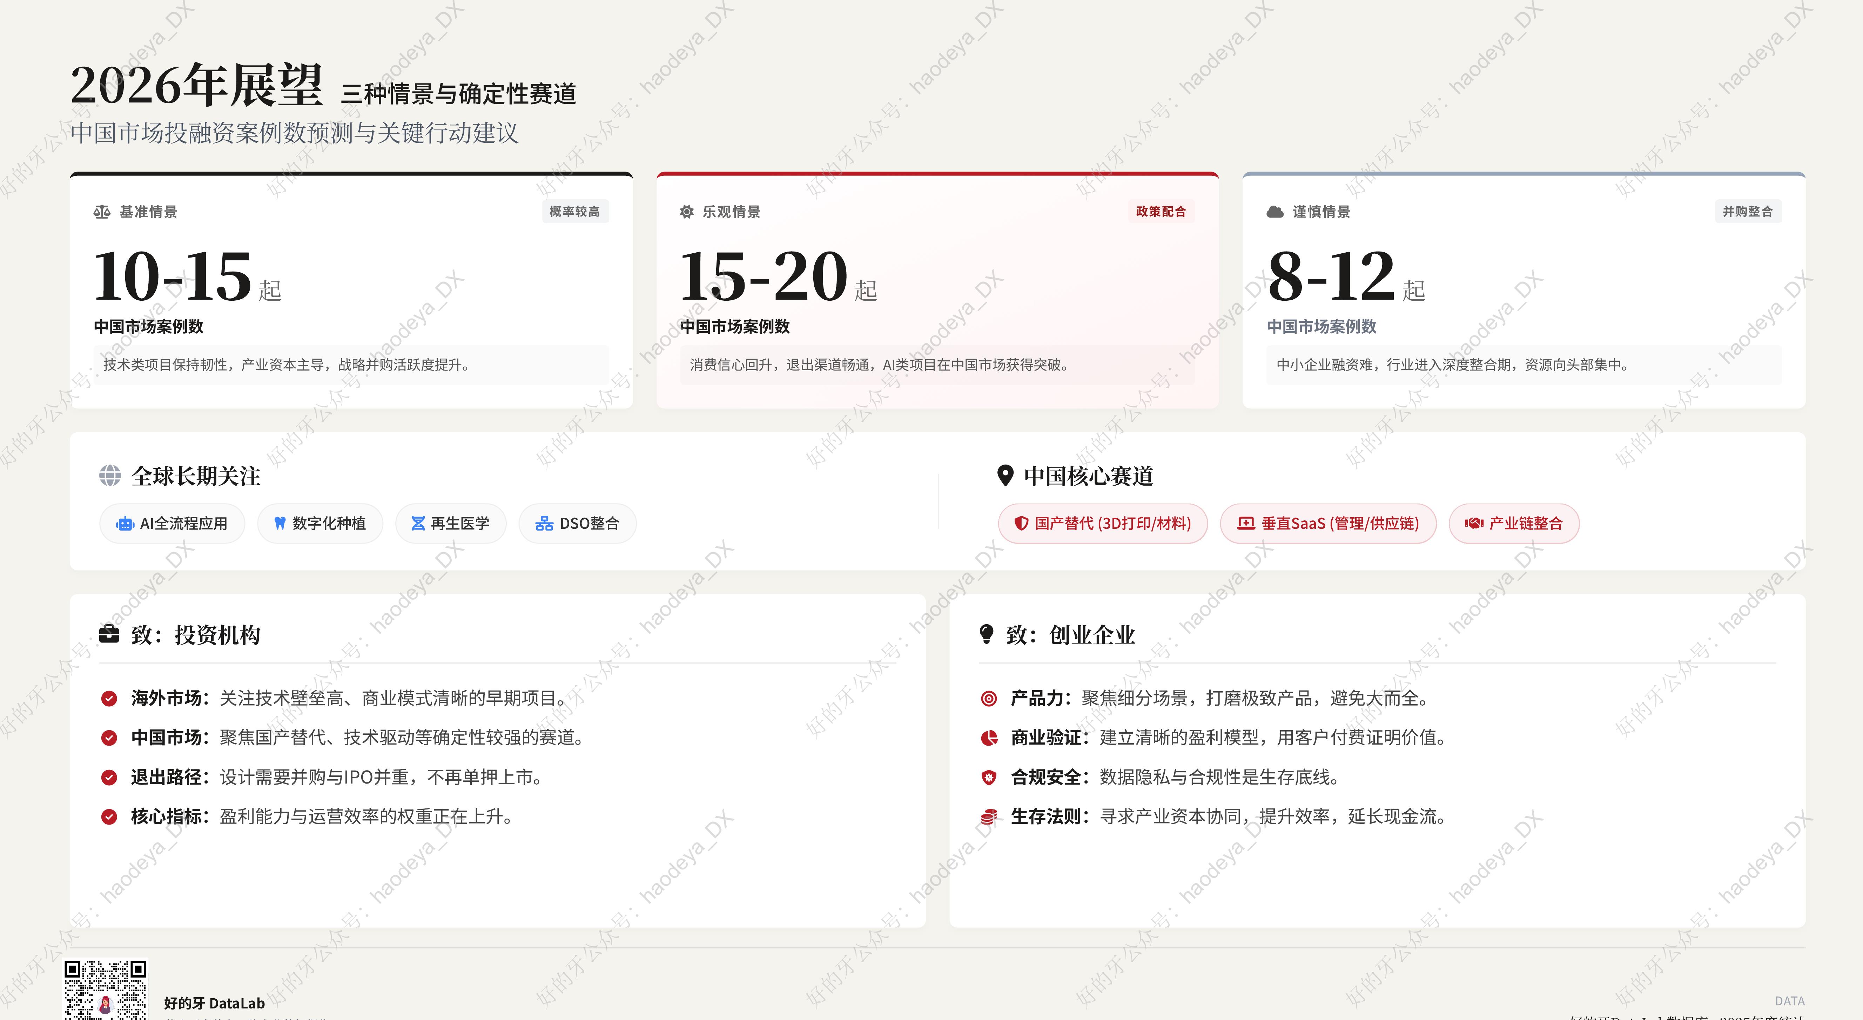Click the text 设计需要并购与IPO并重
1863x1020 pixels.
click(x=314, y=778)
